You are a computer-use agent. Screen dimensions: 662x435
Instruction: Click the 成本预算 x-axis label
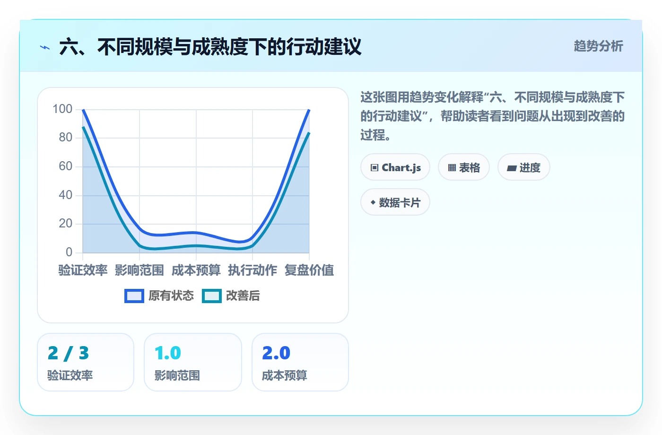tap(196, 270)
